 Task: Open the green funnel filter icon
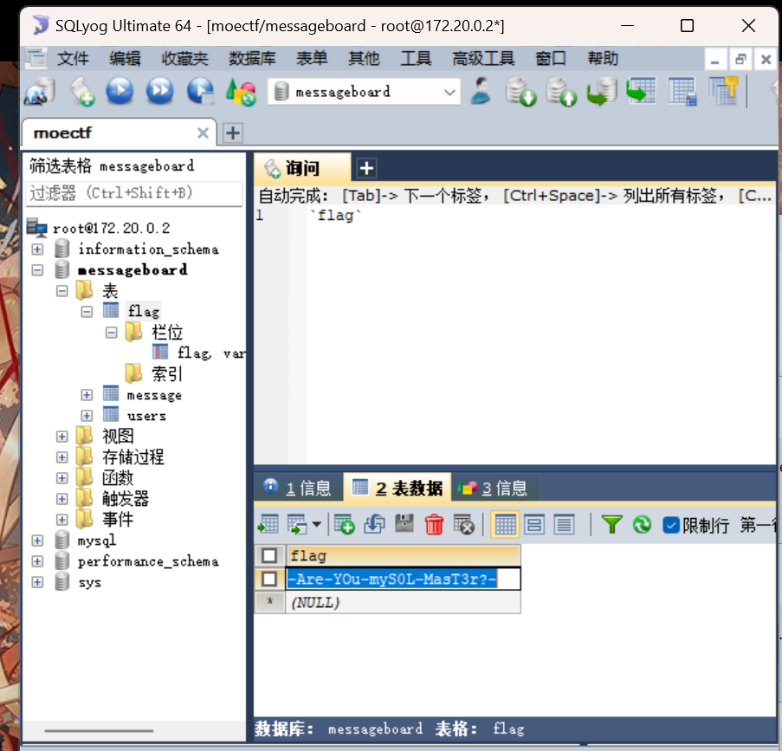[611, 524]
